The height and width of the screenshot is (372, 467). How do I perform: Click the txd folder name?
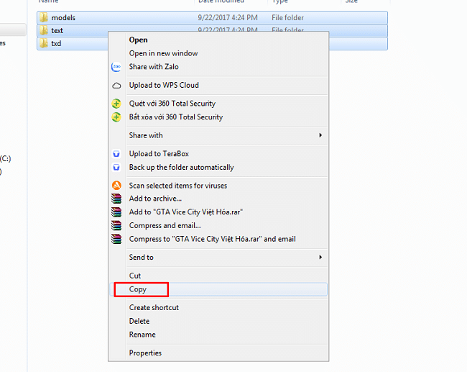[56, 44]
